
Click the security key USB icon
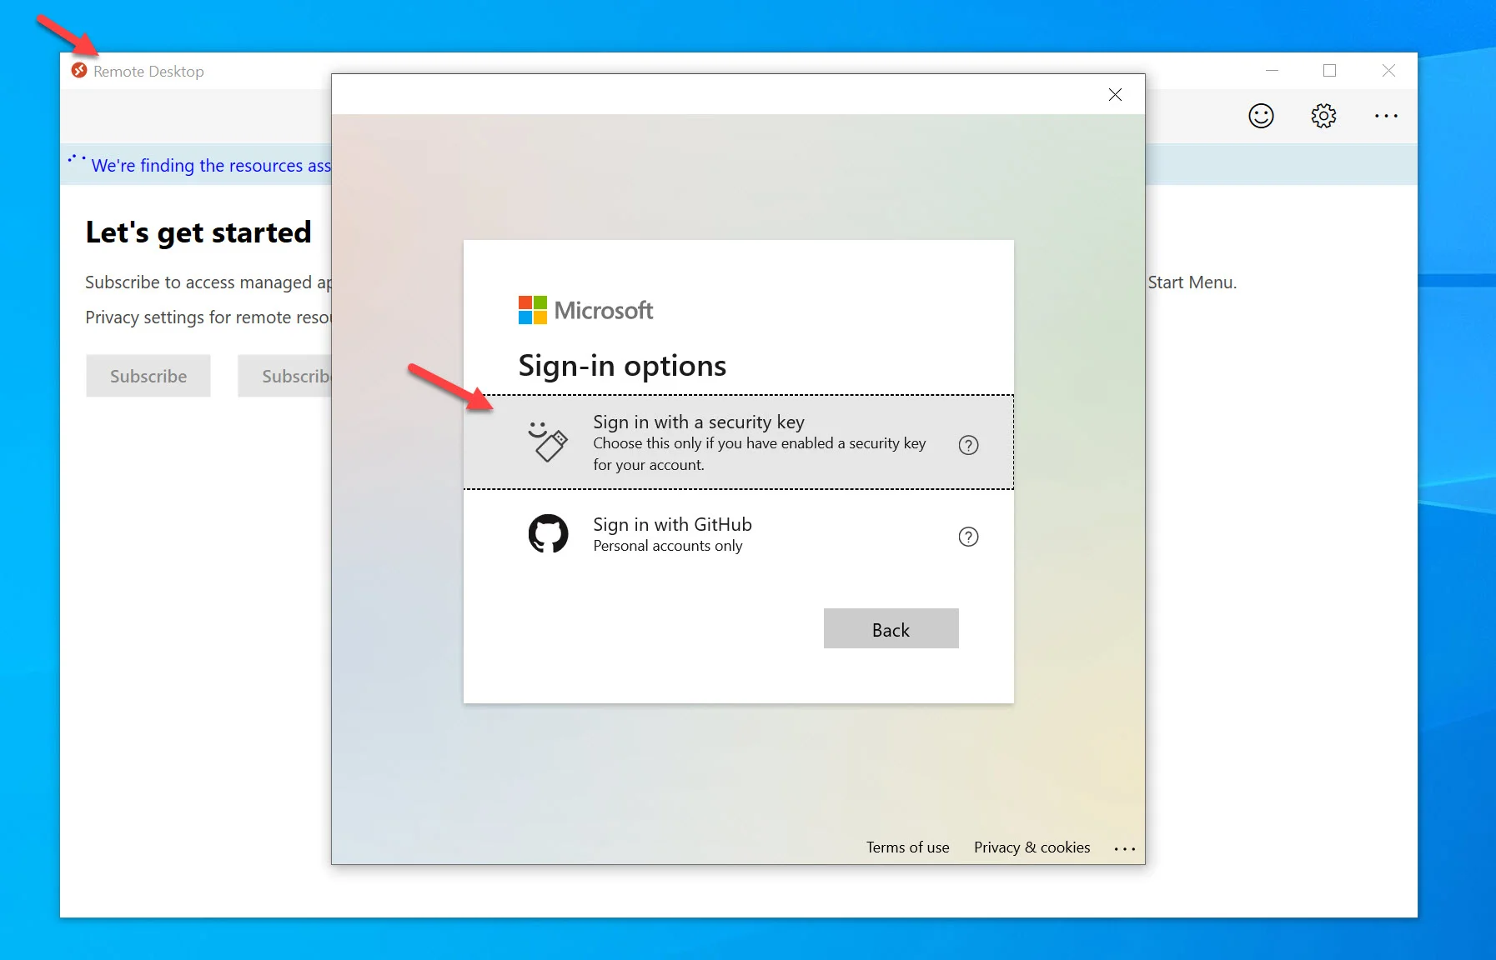(x=548, y=441)
